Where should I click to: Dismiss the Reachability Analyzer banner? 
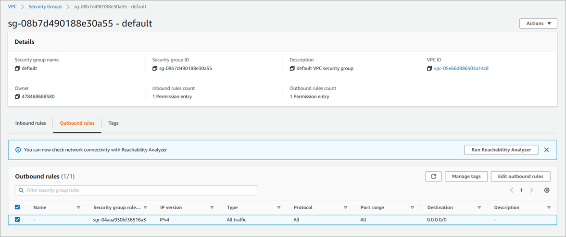[x=546, y=150]
